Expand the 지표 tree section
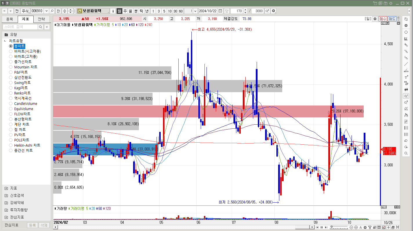Image resolution: width=413 pixels, height=231 pixels. [x=6, y=188]
